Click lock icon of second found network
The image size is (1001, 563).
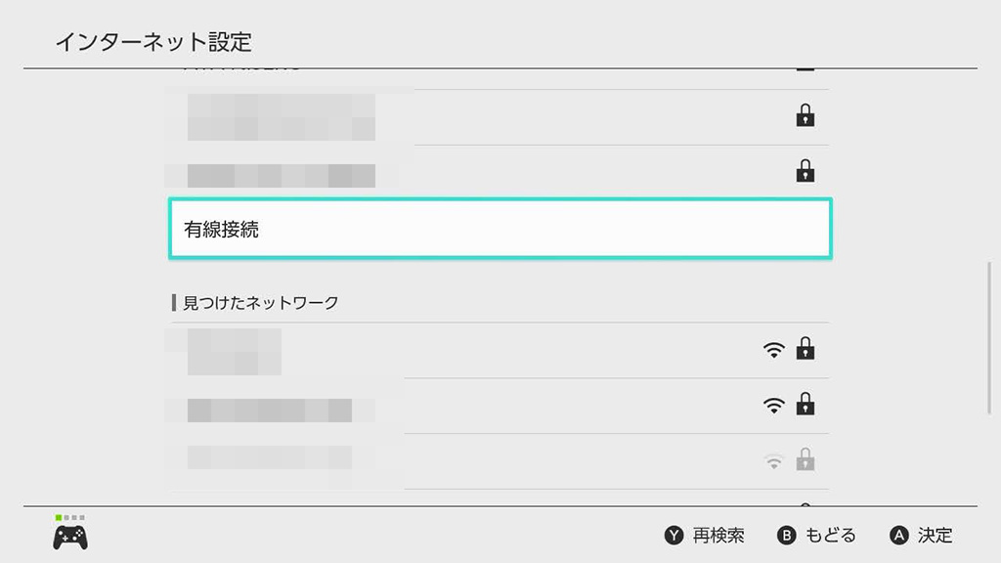point(805,404)
